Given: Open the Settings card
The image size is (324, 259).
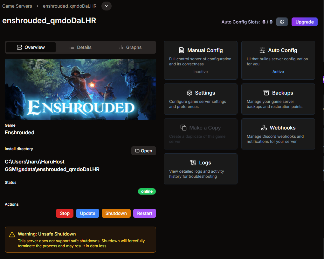Looking at the screenshot, I should tap(200, 99).
